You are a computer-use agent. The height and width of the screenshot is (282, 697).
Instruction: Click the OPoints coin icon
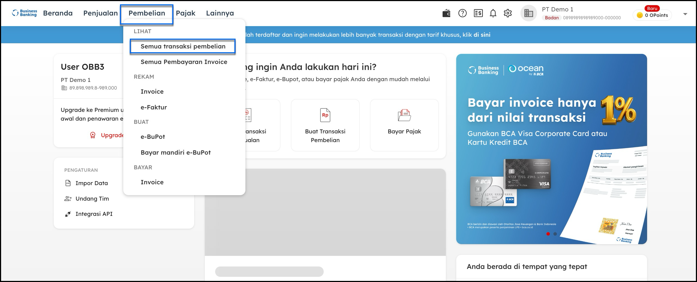(x=640, y=15)
